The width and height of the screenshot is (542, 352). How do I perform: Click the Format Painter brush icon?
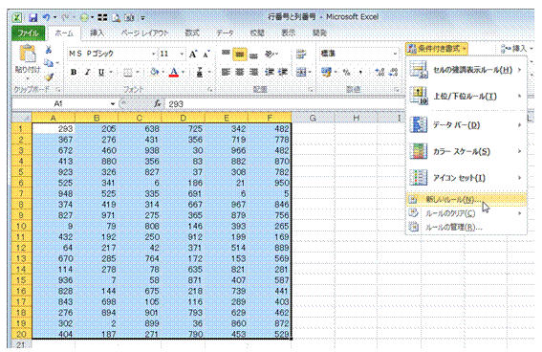click(49, 77)
